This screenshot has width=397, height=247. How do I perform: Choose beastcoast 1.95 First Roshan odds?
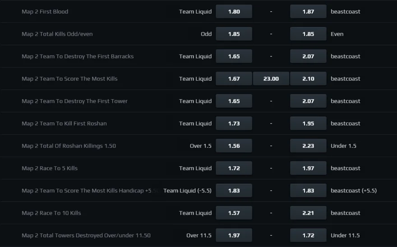point(308,123)
